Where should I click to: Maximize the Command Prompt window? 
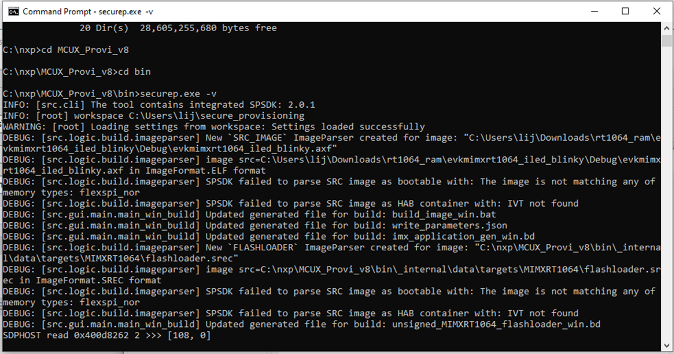625,11
